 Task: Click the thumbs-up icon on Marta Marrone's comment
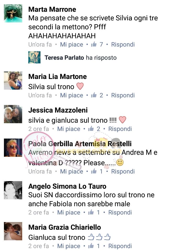94,44
